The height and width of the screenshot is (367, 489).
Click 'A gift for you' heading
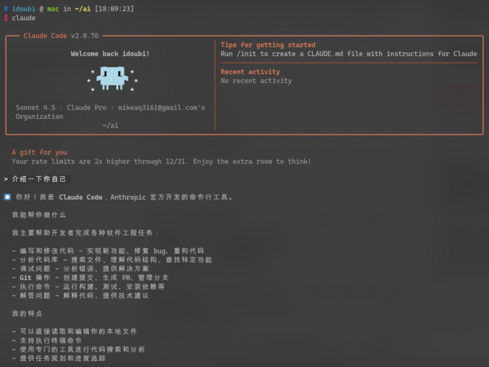click(x=39, y=152)
